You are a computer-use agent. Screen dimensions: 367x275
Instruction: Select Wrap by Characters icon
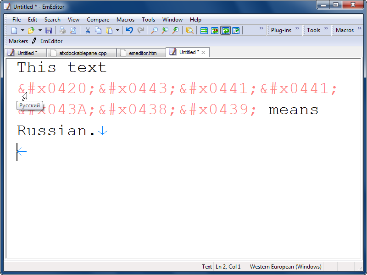tap(215, 30)
